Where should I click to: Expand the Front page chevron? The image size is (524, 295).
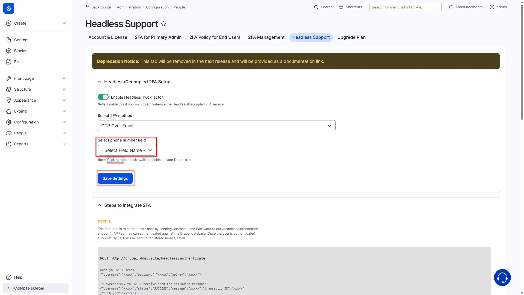tap(64, 78)
